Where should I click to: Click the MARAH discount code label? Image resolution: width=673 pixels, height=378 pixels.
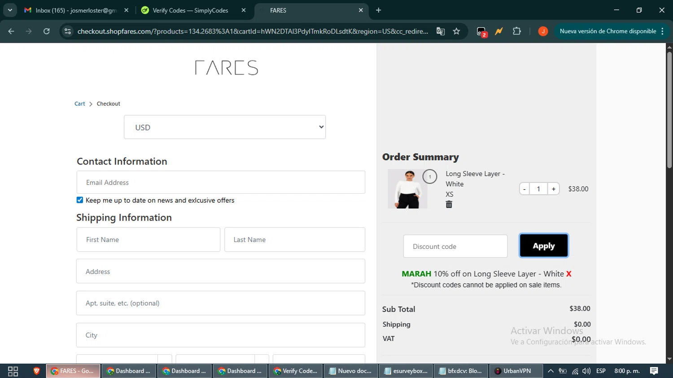(x=416, y=274)
